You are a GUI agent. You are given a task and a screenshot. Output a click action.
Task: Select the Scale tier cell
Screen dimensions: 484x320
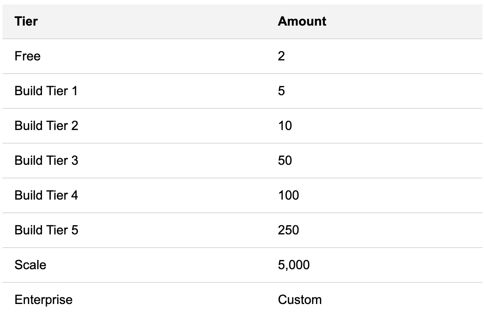tap(30, 265)
